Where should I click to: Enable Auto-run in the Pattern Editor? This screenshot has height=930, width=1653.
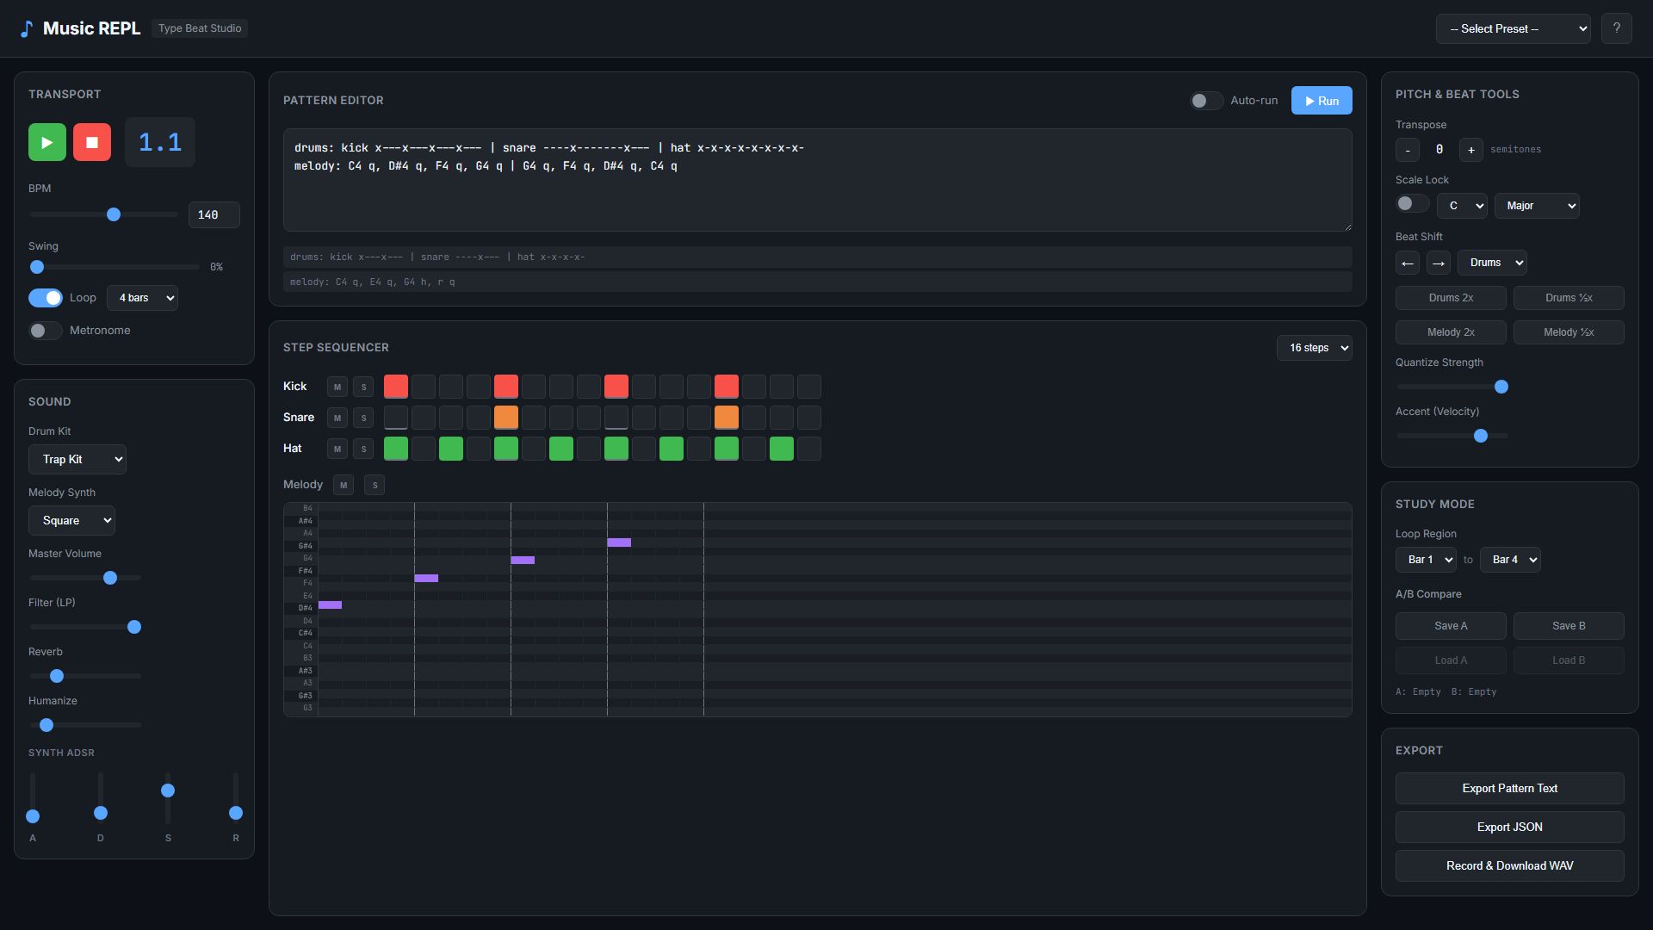pos(1205,101)
